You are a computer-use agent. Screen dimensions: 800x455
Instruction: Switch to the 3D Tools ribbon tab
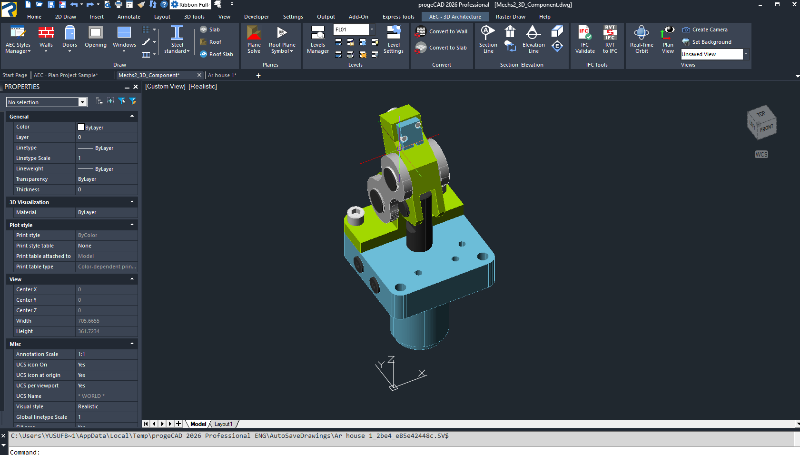pyautogui.click(x=194, y=17)
